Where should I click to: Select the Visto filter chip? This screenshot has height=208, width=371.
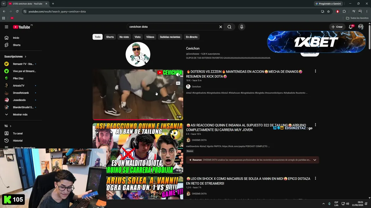point(137,37)
